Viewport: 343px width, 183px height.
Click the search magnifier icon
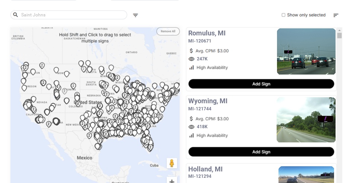(16, 15)
